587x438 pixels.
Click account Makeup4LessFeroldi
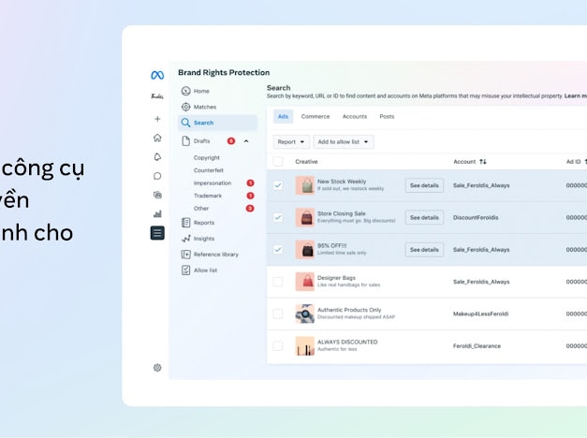pos(480,314)
